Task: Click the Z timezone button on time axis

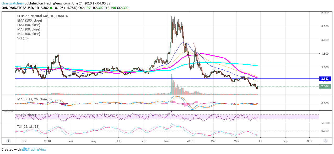Action: coord(8,141)
